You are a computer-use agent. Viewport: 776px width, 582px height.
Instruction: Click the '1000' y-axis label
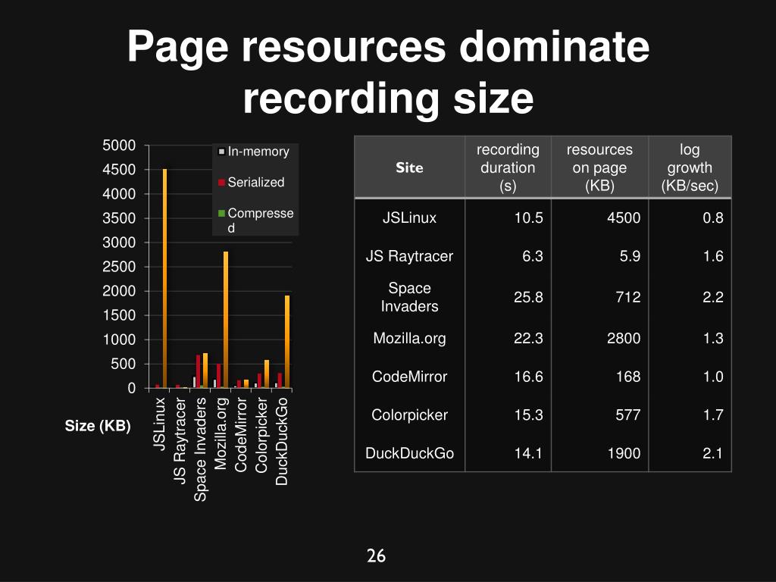(x=119, y=339)
